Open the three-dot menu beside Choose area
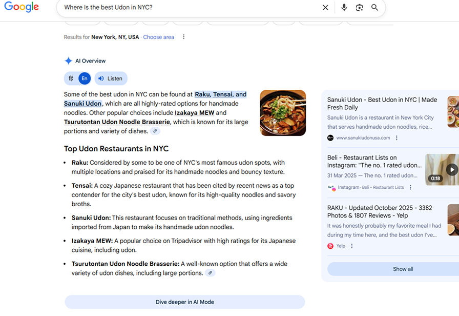Image resolution: width=459 pixels, height=316 pixels. pos(184,37)
